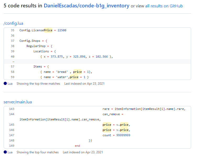The height and width of the screenshot is (157, 200).
Task: Click the Lua language dot under server/main.lua
Action: (x=5, y=152)
